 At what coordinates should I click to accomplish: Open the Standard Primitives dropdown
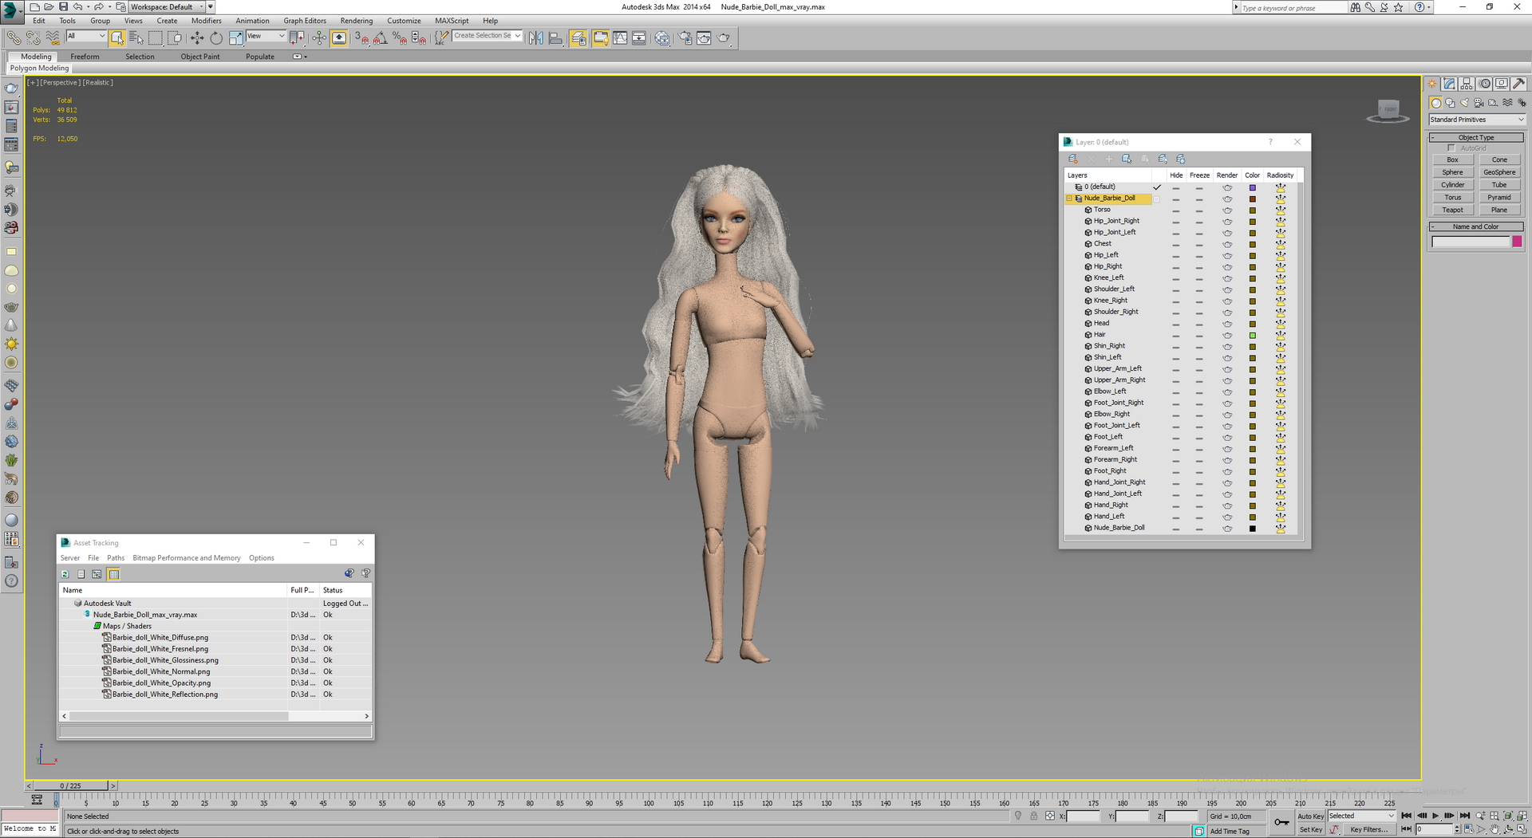[1476, 120]
